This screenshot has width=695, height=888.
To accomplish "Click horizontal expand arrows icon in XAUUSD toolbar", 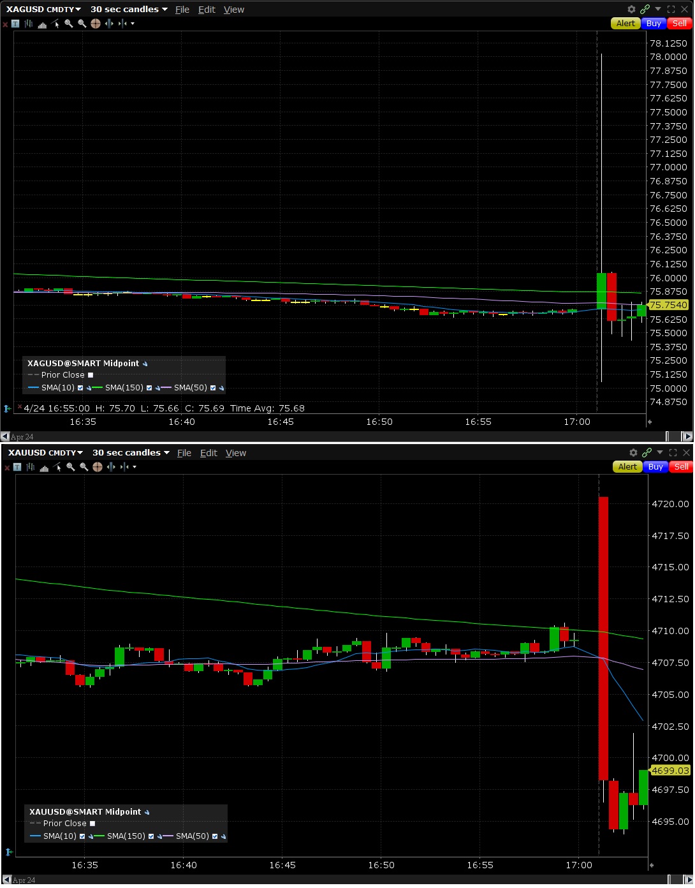I will tap(111, 467).
